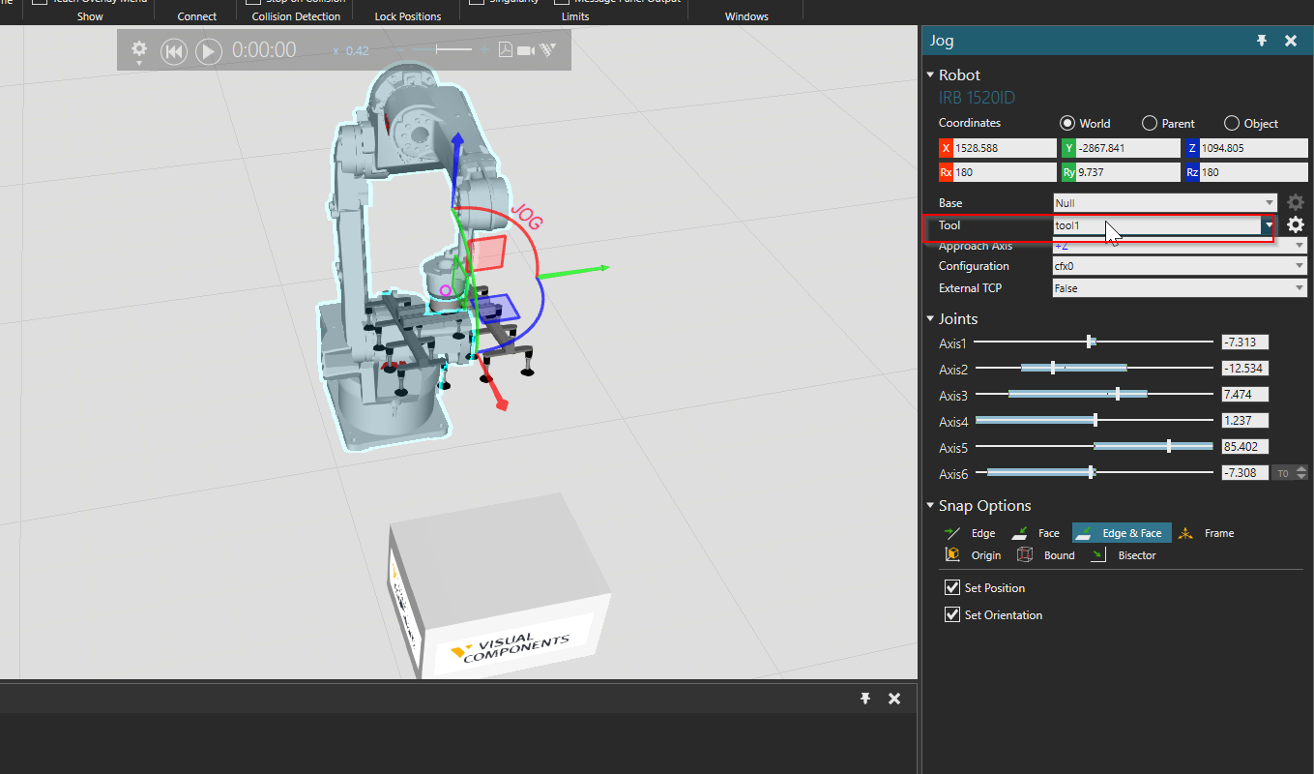The width and height of the screenshot is (1314, 774).
Task: Open the Base settings gear icon
Action: tap(1296, 203)
